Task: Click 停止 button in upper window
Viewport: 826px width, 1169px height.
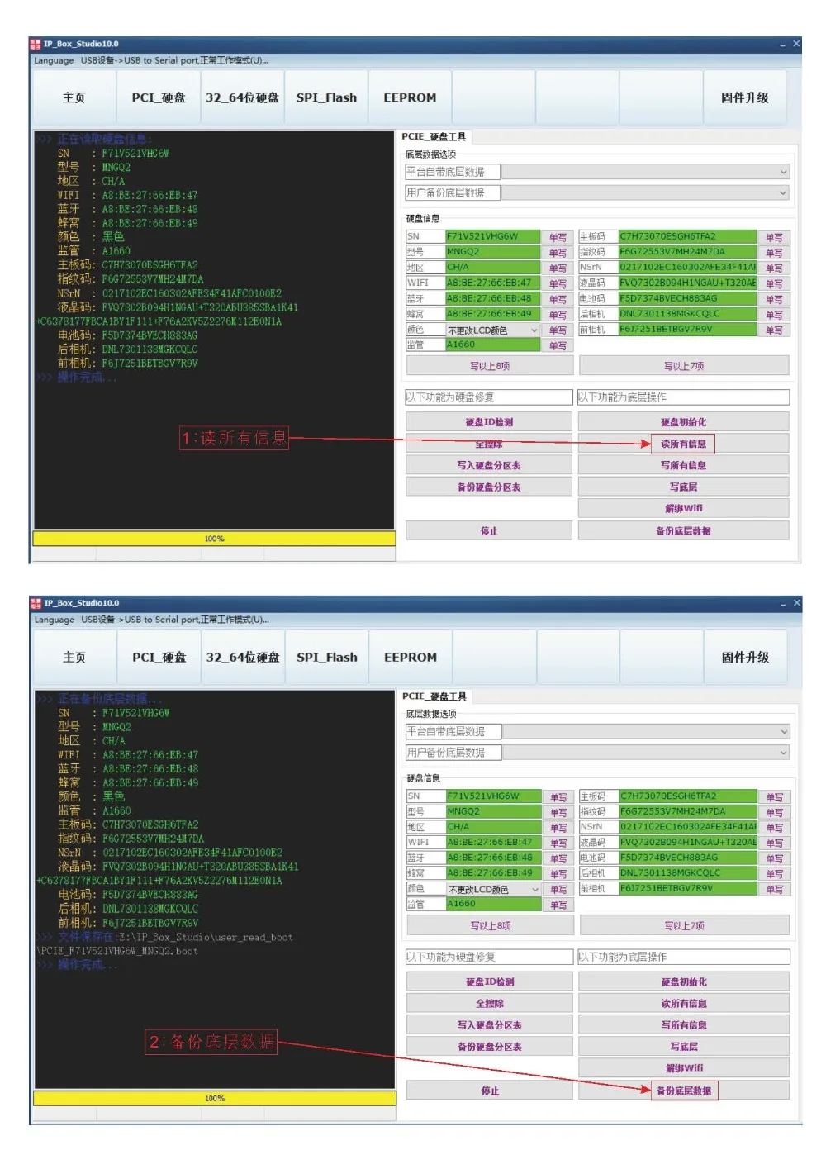Action: 489,531
